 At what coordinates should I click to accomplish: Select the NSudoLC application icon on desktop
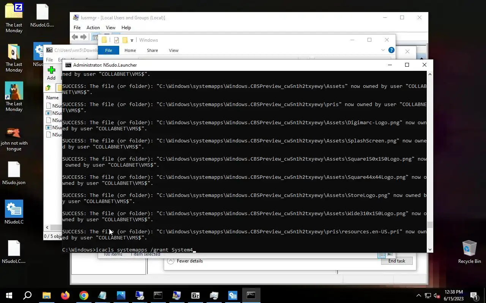click(14, 209)
